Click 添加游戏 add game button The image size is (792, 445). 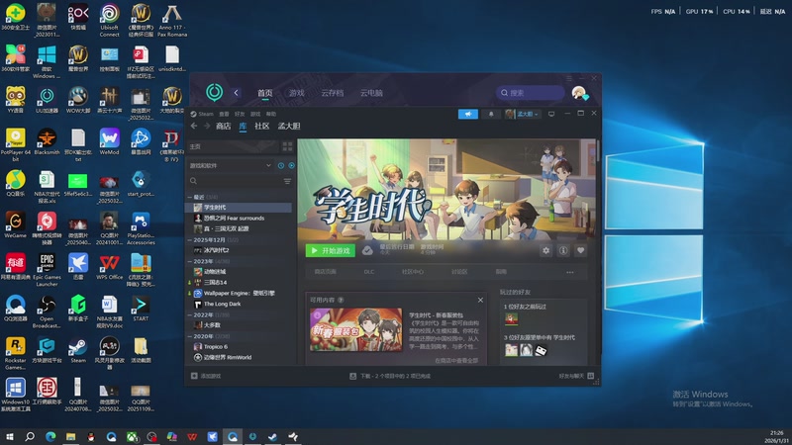[x=206, y=376]
